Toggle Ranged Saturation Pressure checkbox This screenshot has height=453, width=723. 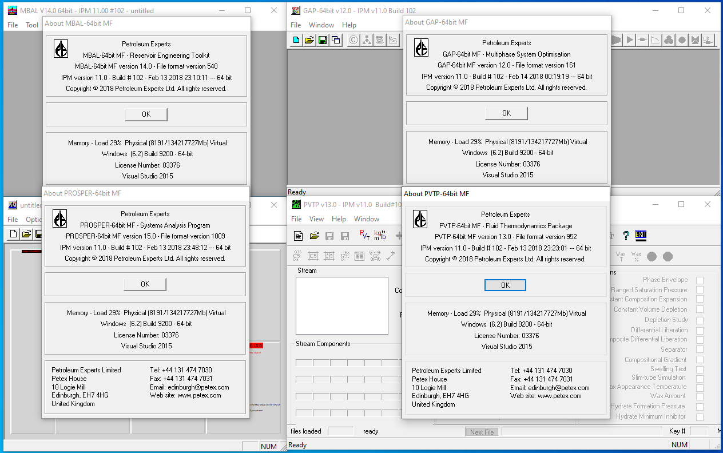(x=700, y=291)
